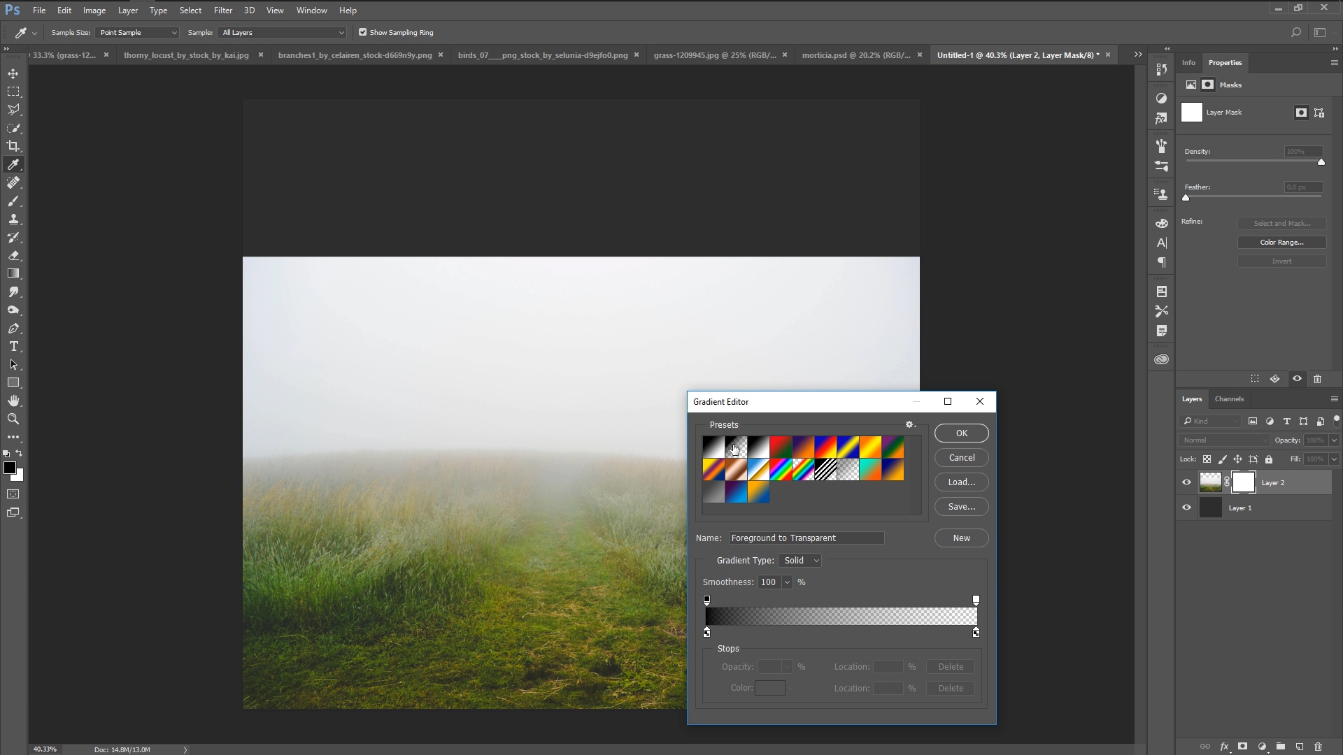Select the Brush tool
The height and width of the screenshot is (755, 1343).
coord(13,201)
